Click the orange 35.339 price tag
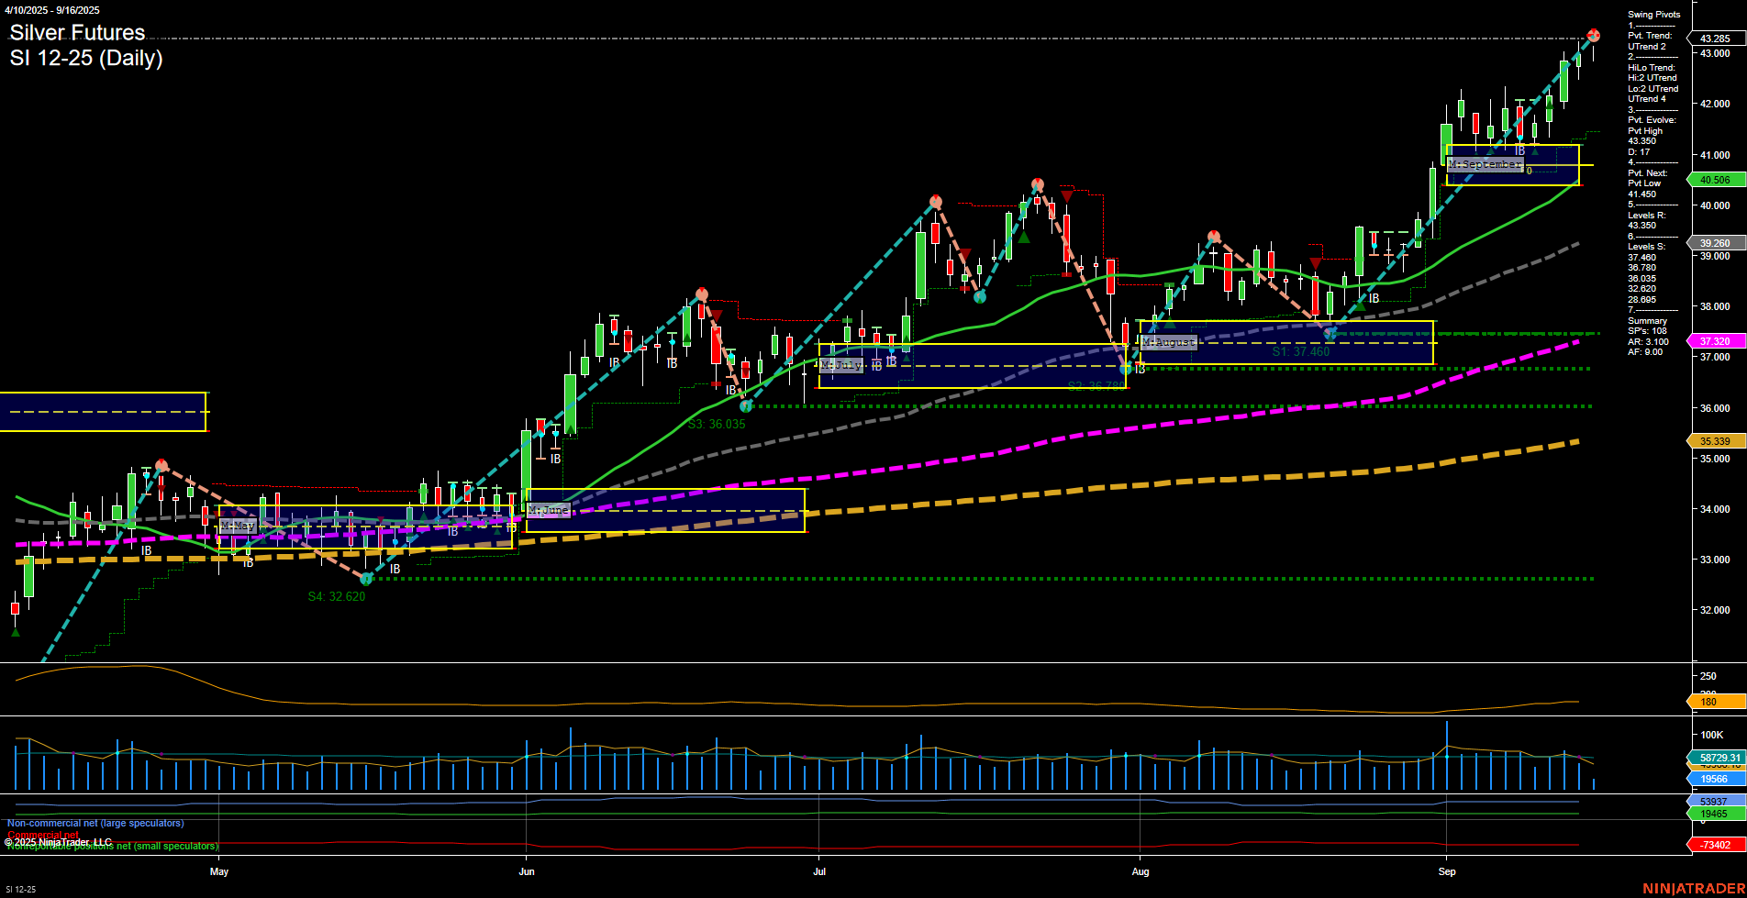The image size is (1747, 898). click(1714, 441)
